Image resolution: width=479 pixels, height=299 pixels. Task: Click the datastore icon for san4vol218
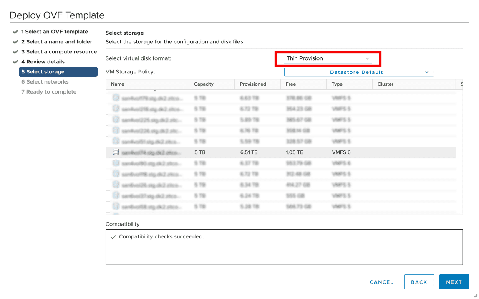click(x=116, y=109)
